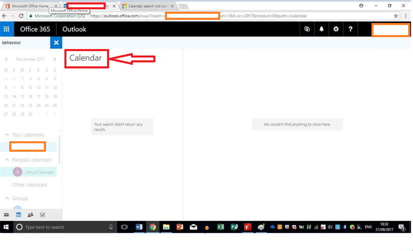Open the Windows Start menu
This screenshot has height=251, width=413.
click(x=6, y=227)
